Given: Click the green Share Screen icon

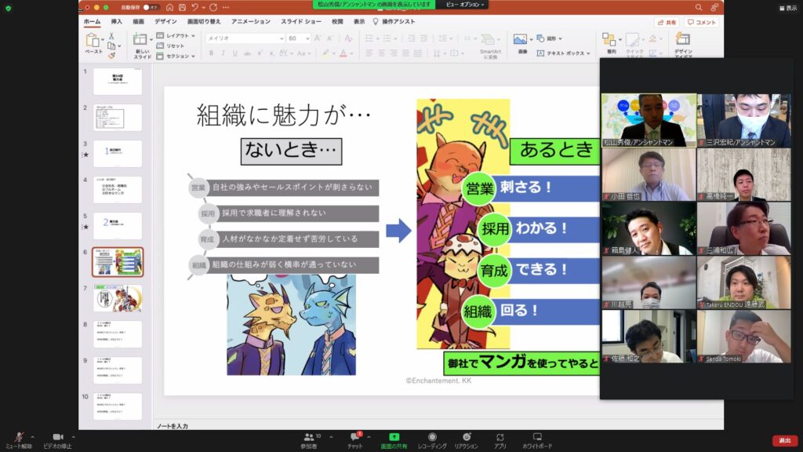Looking at the screenshot, I should [x=394, y=437].
